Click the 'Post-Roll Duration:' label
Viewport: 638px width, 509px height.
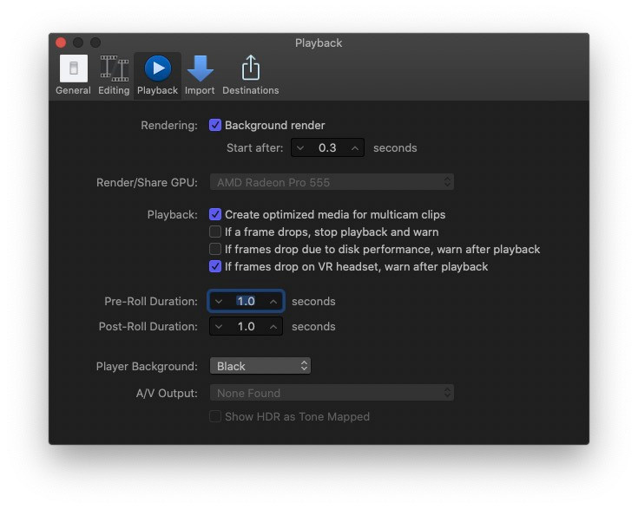148,326
